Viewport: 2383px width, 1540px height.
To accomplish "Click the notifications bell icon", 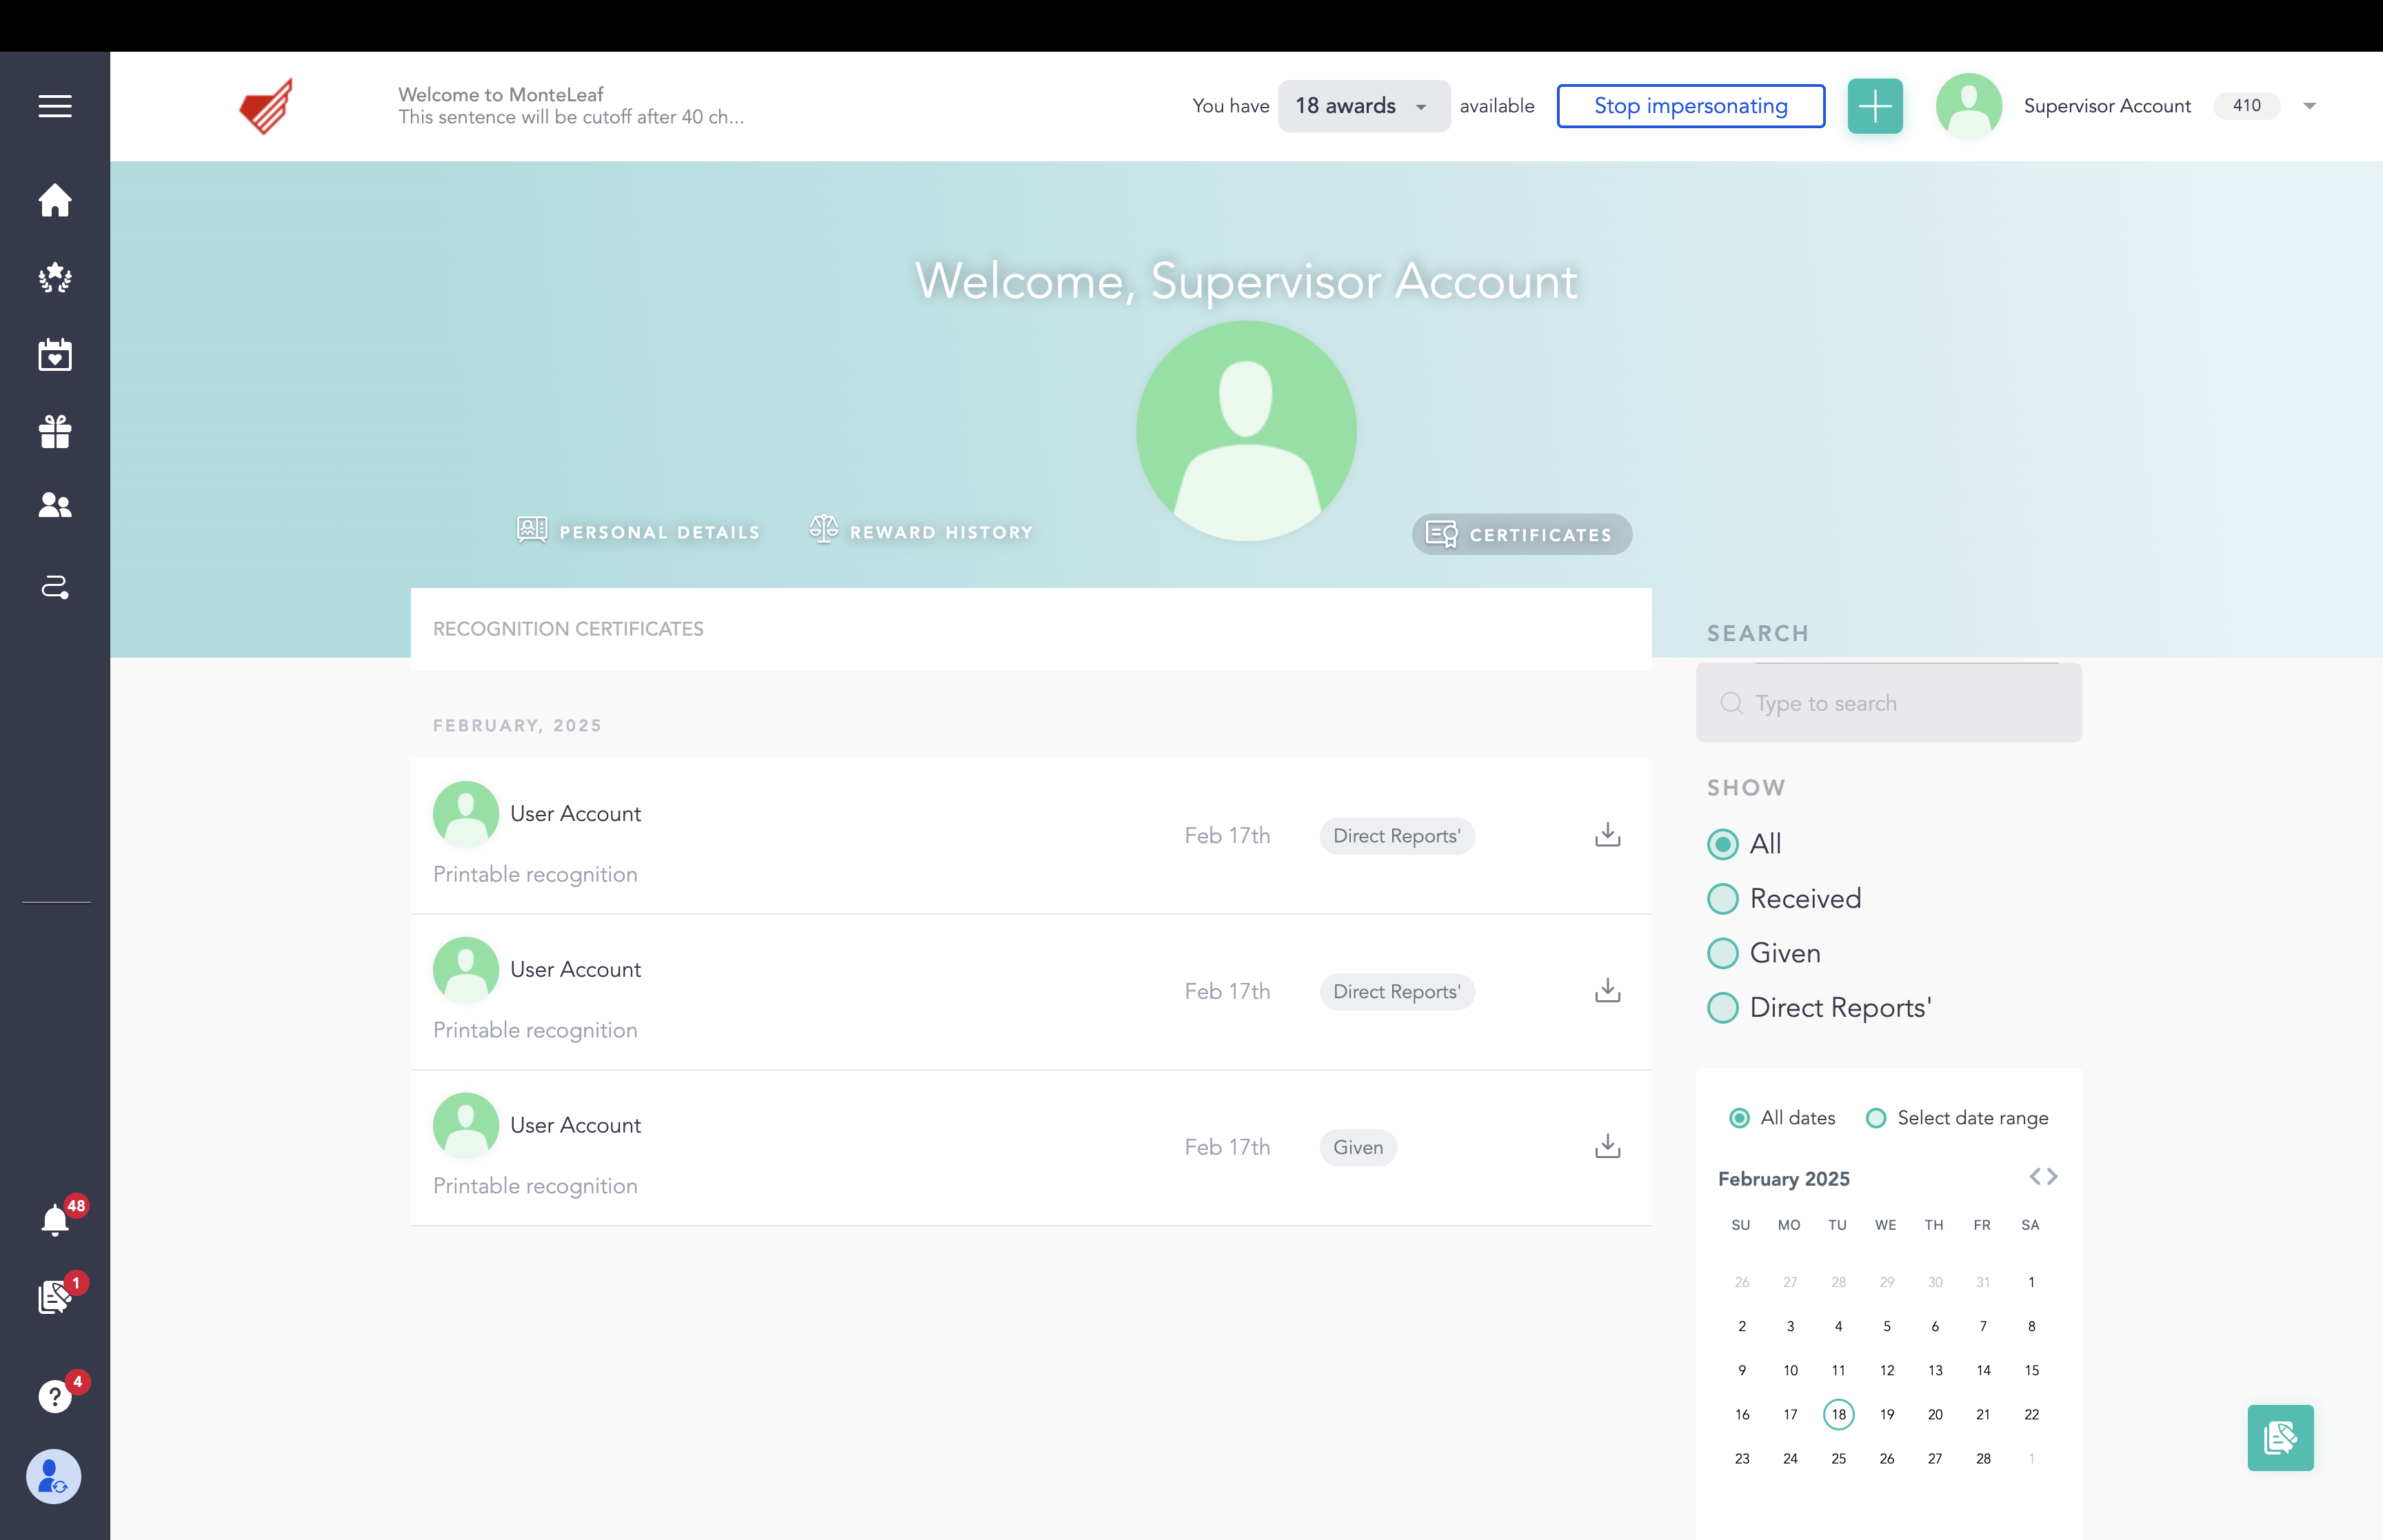I will [x=55, y=1220].
